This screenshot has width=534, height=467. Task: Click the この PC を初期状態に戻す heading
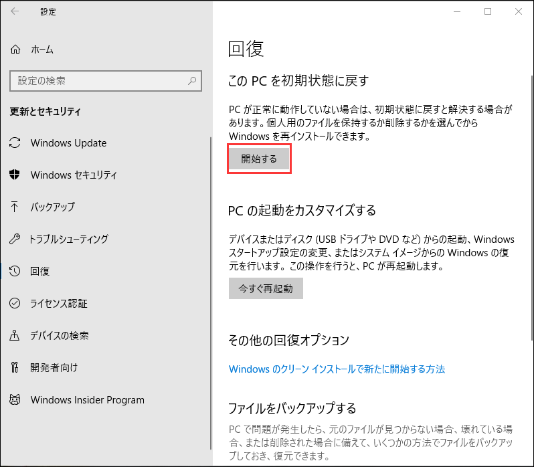pyautogui.click(x=298, y=81)
